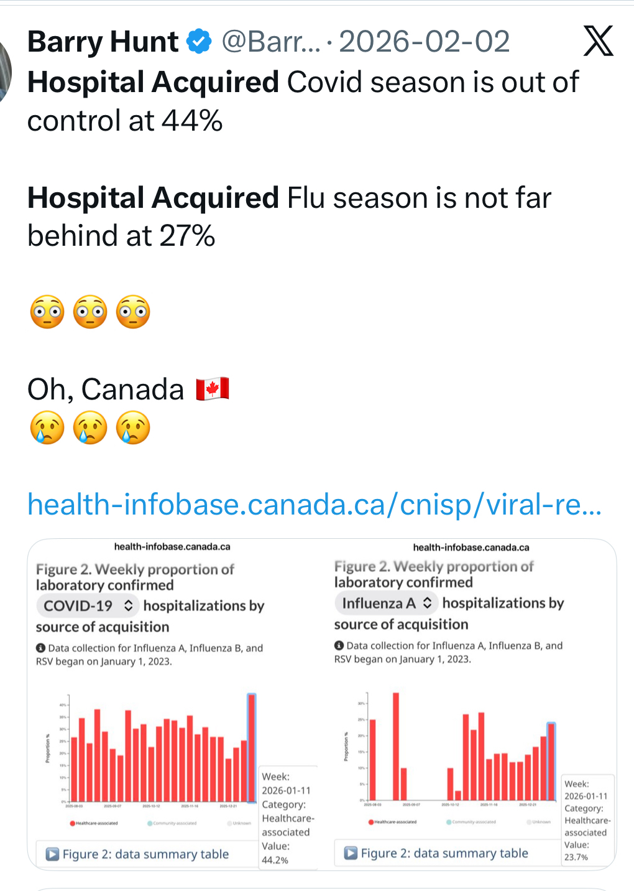The height and width of the screenshot is (891, 634).
Task: Open the COVID-19 virus dropdown
Action: 88,606
